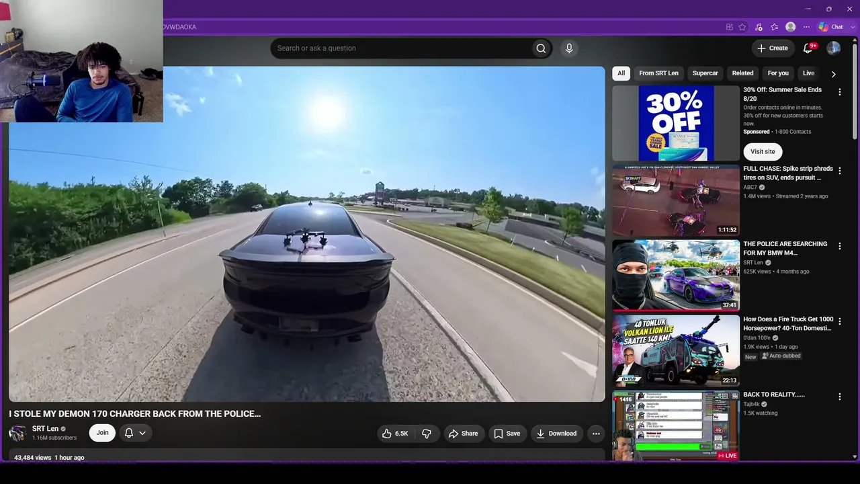
Task: Click the Join membership button
Action: (102, 433)
